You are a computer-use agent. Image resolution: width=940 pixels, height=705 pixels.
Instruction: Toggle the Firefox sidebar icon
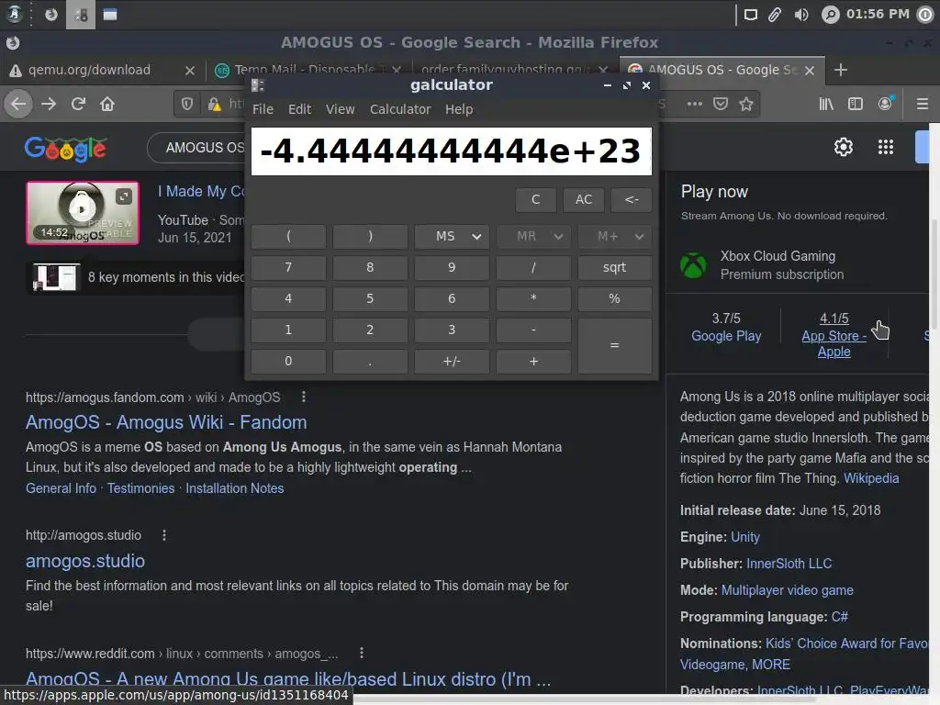pyautogui.click(x=856, y=105)
